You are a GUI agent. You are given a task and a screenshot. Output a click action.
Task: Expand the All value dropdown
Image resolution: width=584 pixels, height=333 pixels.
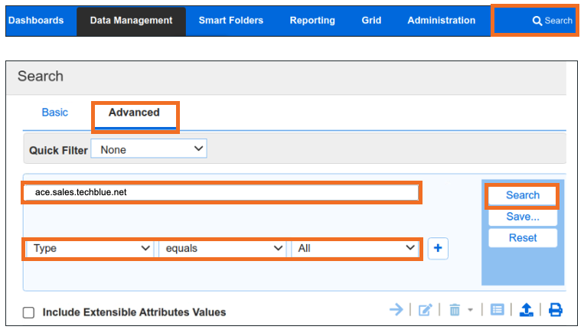[355, 249]
